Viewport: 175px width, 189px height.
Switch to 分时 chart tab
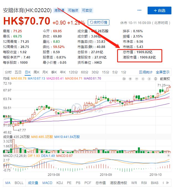[8, 72]
